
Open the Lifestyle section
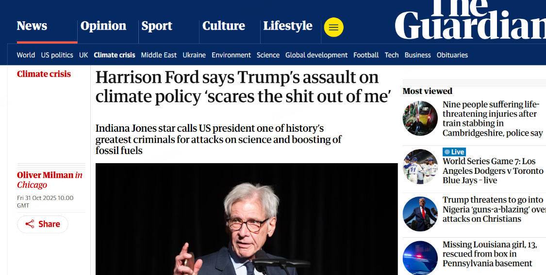[288, 26]
